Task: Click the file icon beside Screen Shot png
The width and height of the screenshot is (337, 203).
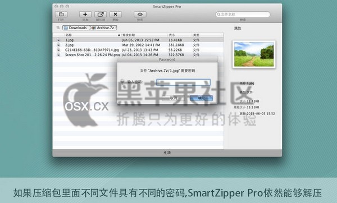Action: [x=58, y=55]
